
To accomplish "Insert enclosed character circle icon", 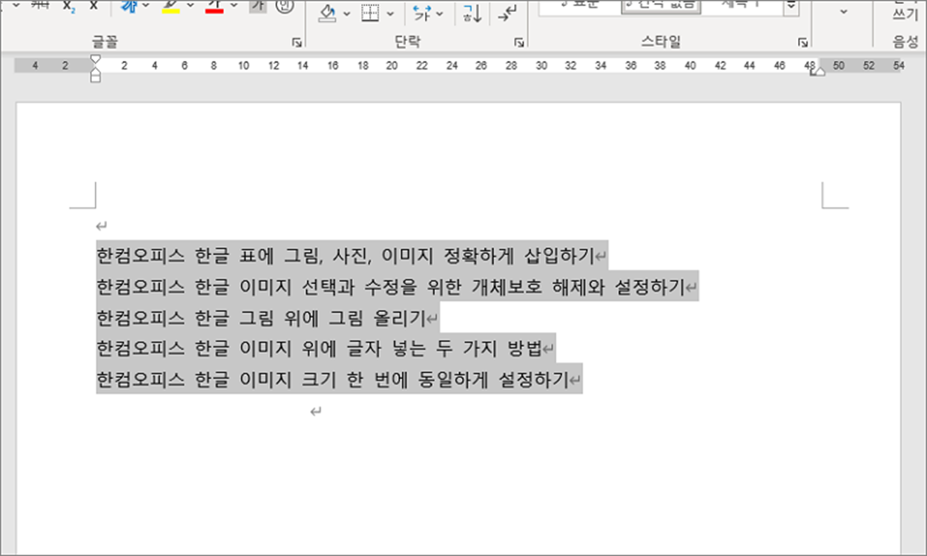I will click(x=284, y=7).
